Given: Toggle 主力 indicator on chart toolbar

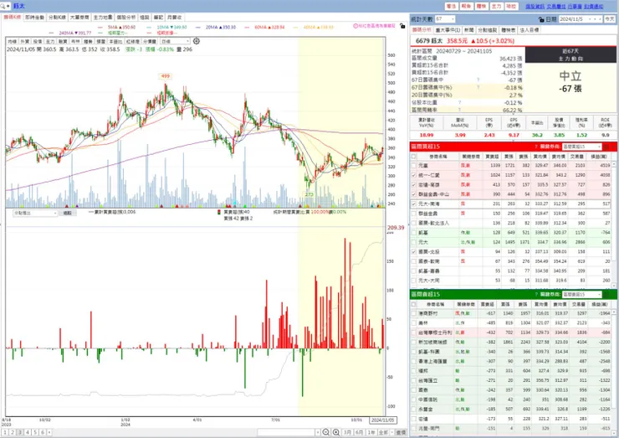Looking at the screenshot, I should coord(50,42).
